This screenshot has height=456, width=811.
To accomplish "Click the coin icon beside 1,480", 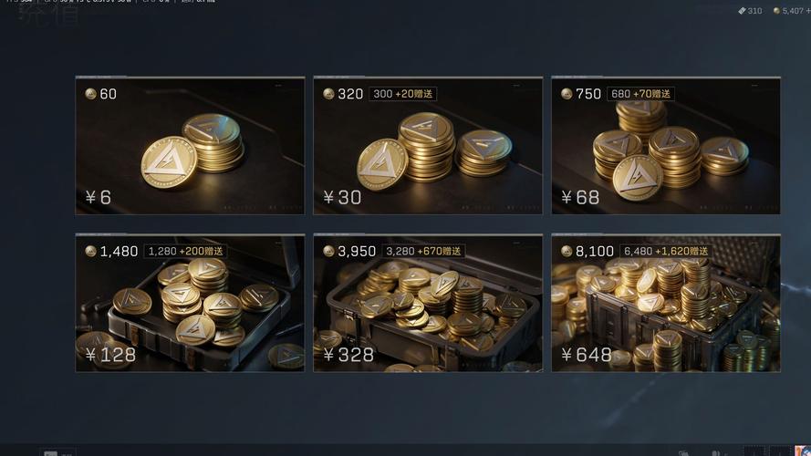I will [x=90, y=252].
